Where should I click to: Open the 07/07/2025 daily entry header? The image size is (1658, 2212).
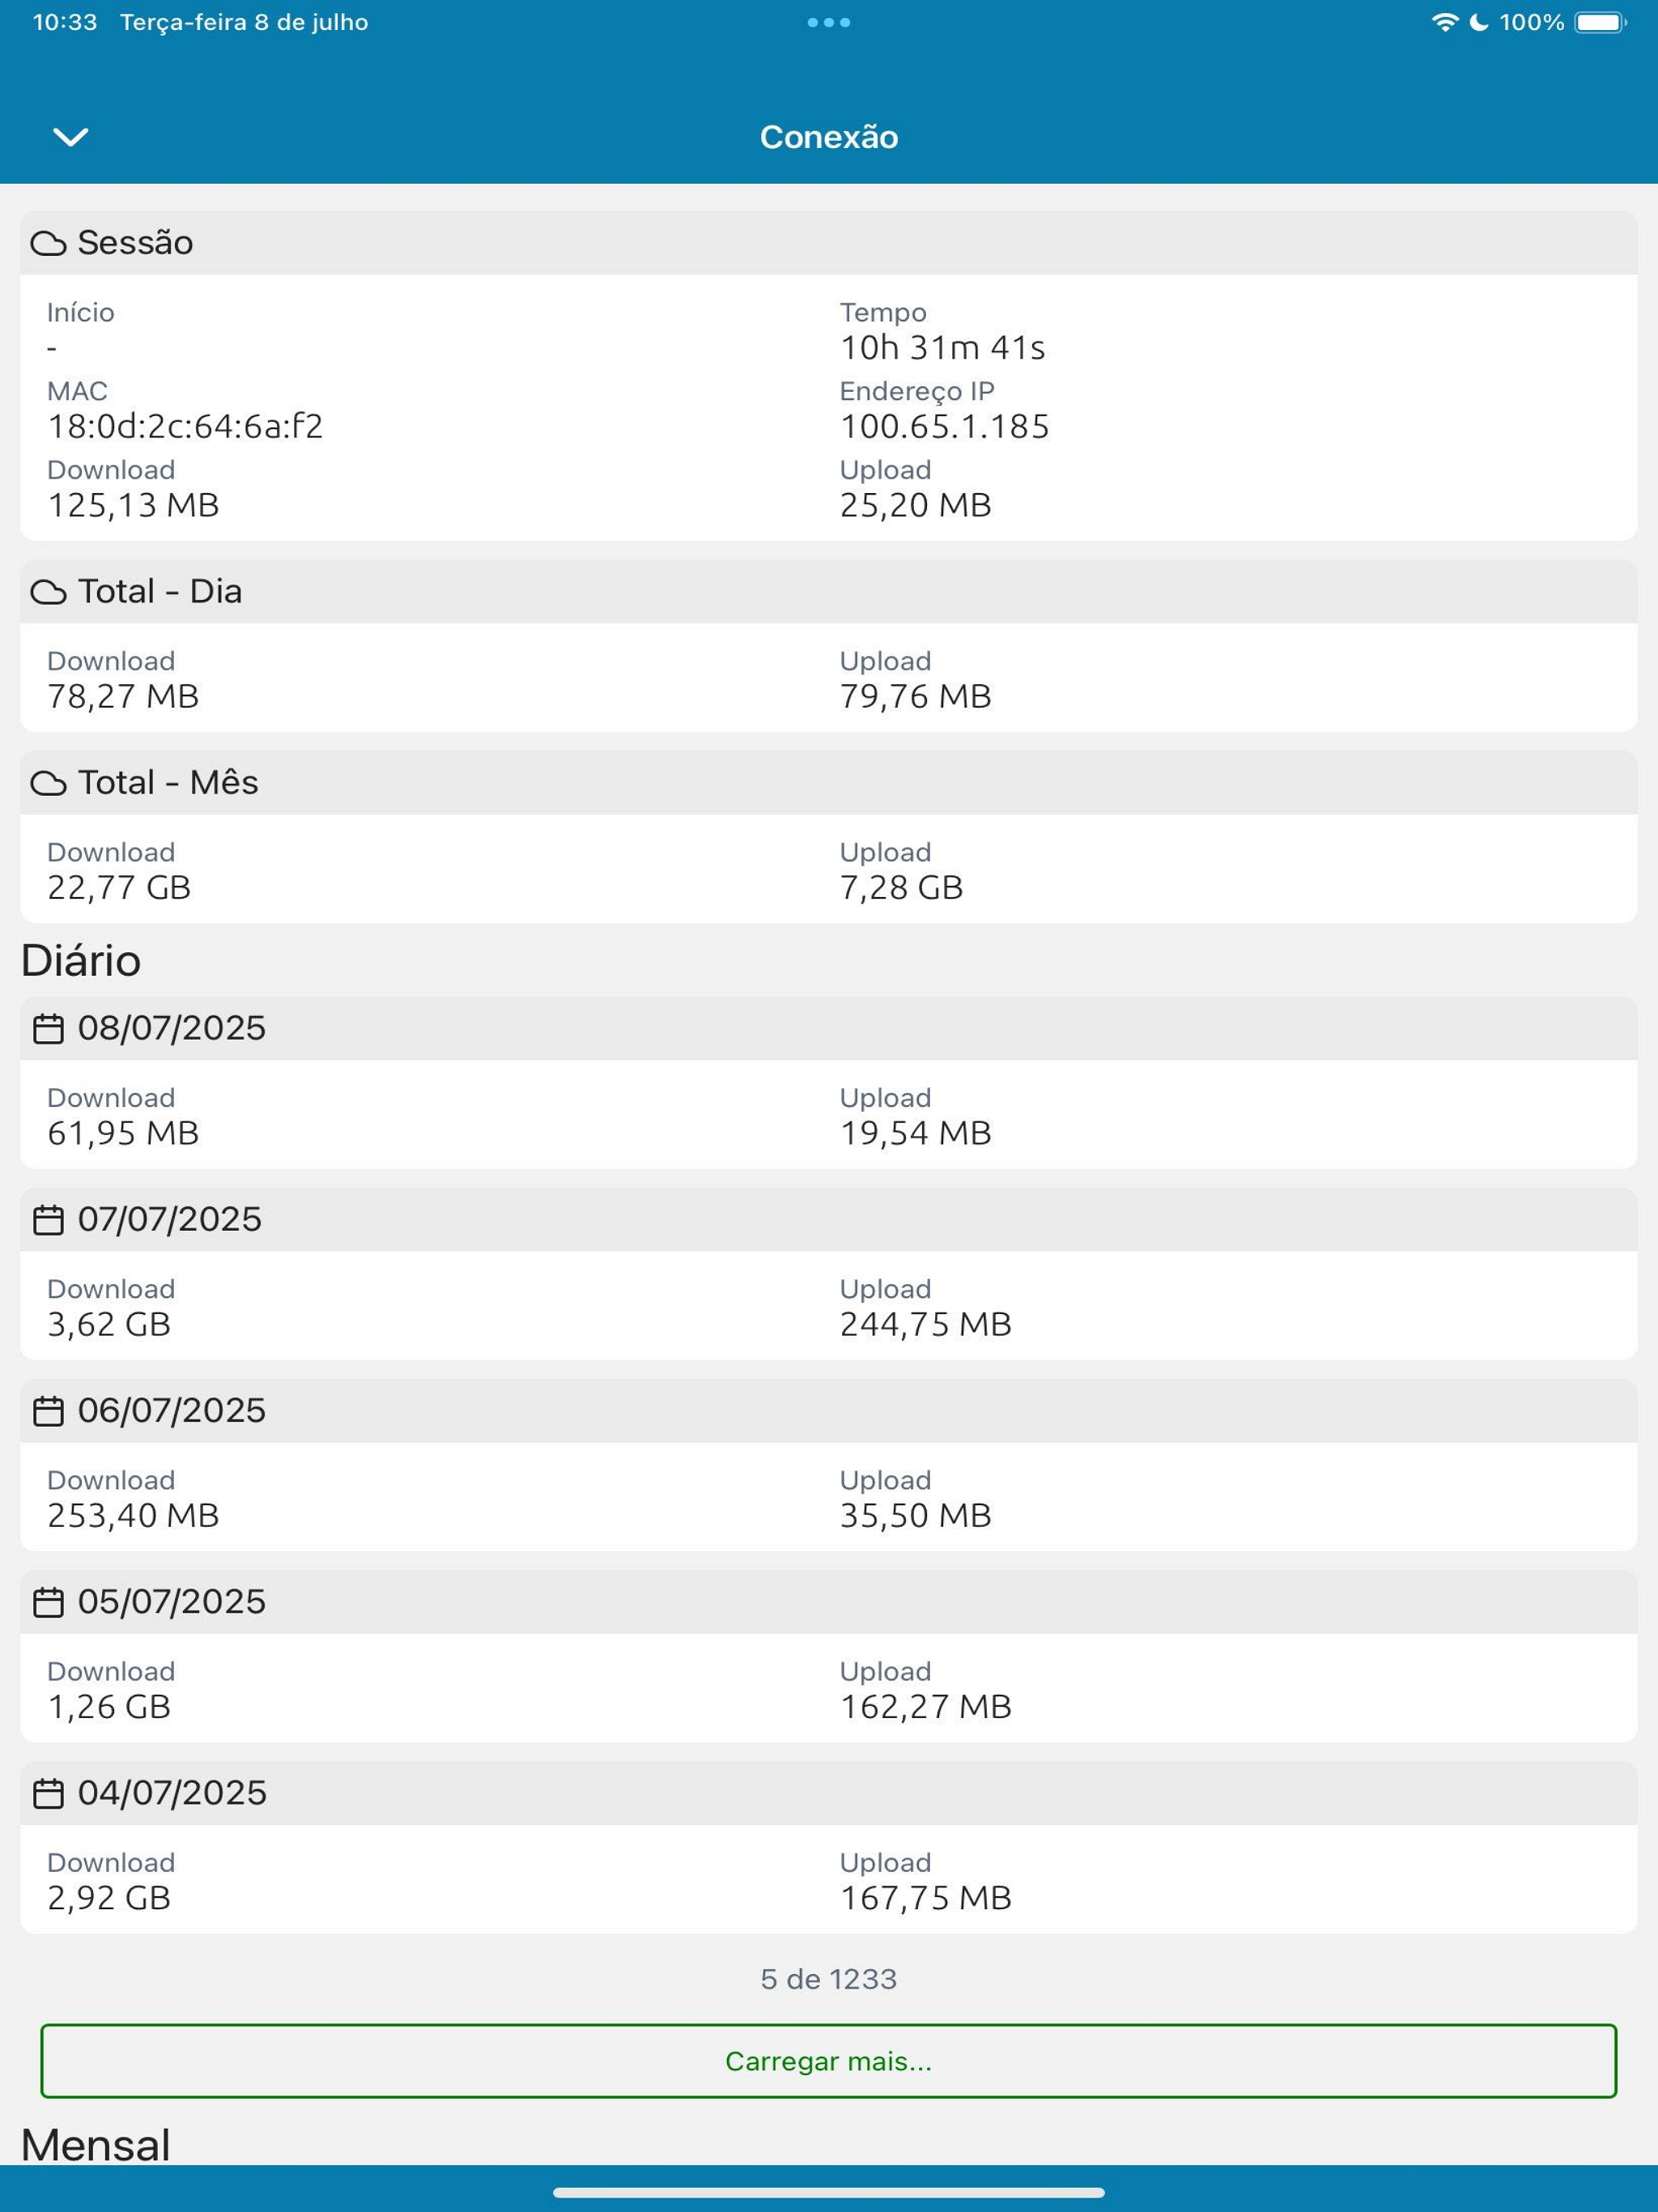click(x=828, y=1220)
